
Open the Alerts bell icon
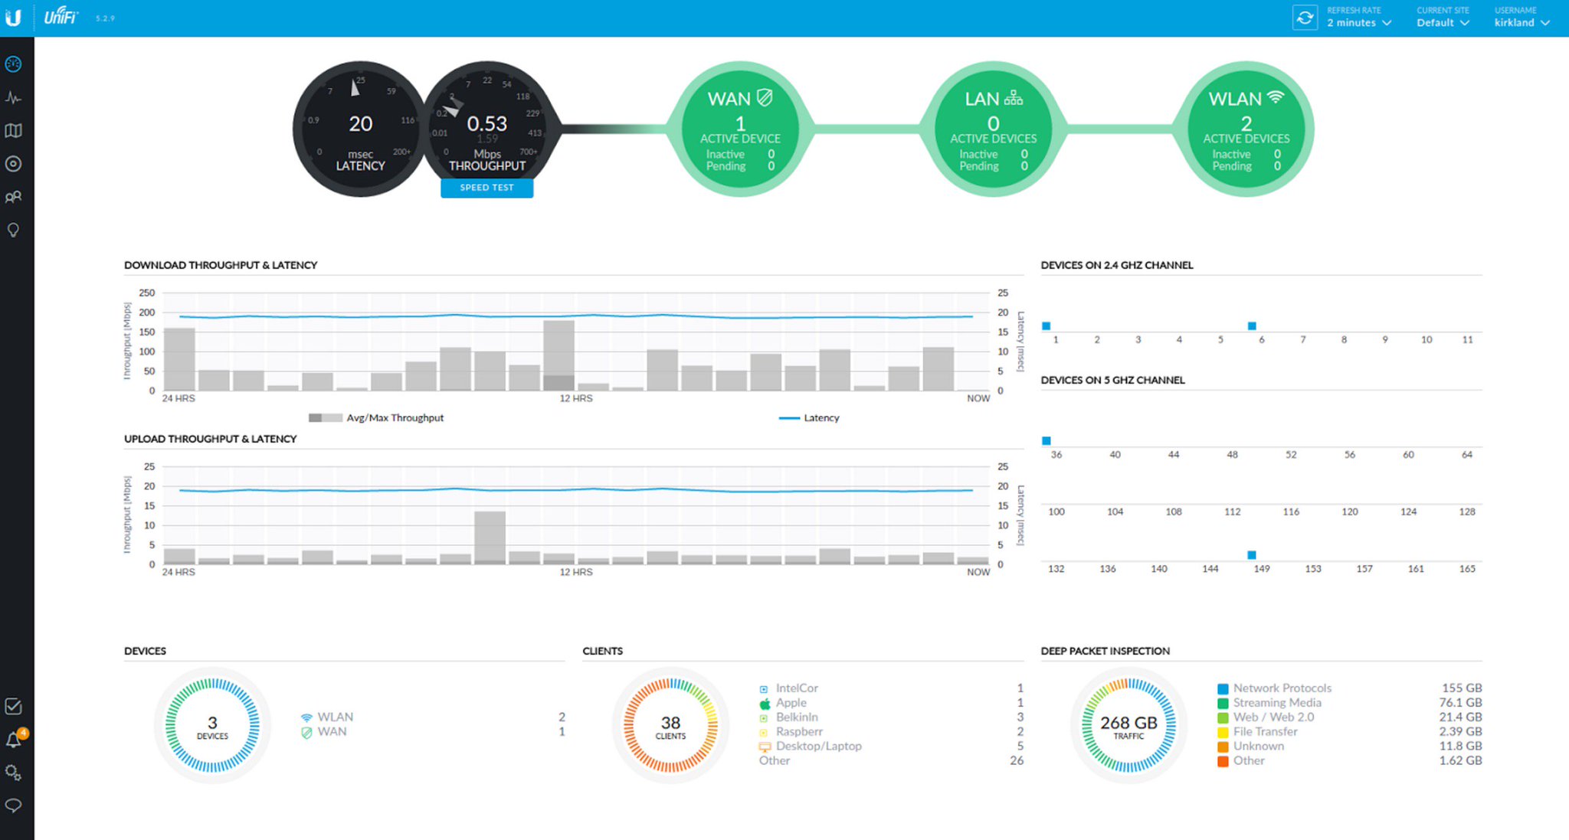(13, 740)
